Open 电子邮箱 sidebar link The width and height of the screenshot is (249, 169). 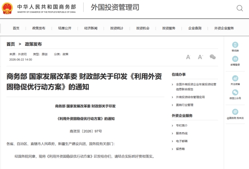point(181,141)
